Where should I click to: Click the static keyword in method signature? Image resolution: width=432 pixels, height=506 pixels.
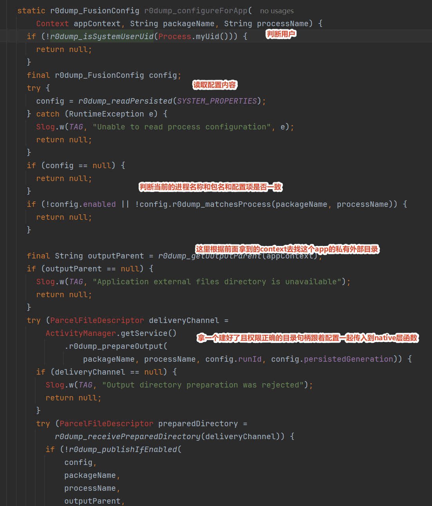[x=31, y=11]
